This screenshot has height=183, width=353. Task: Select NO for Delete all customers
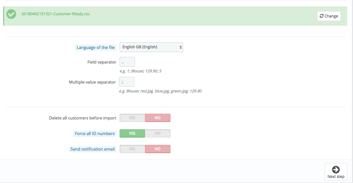158,118
